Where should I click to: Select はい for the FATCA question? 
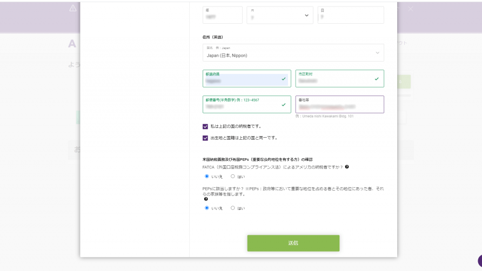click(x=233, y=176)
